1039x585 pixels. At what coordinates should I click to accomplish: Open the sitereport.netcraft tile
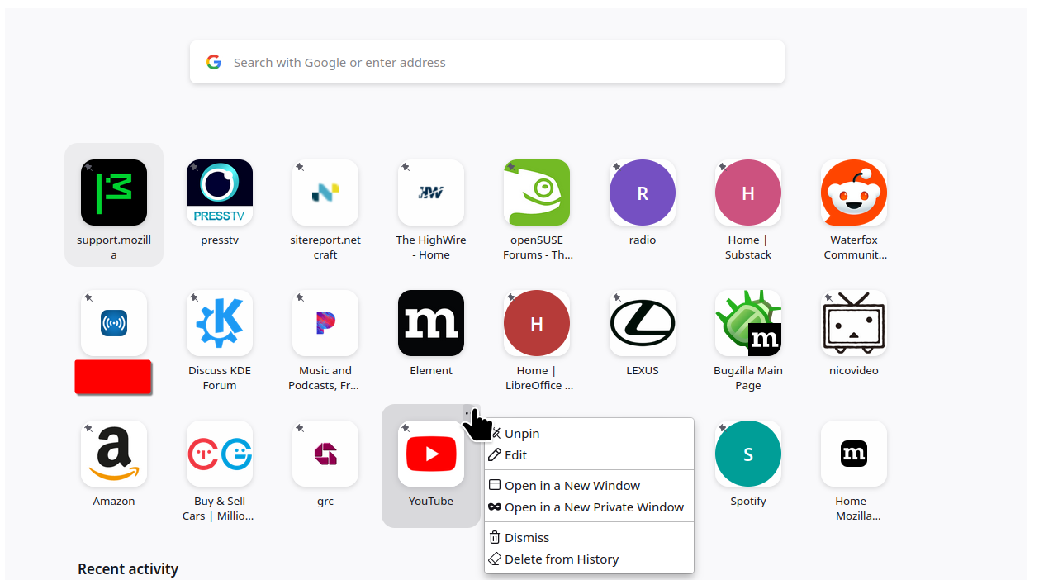(325, 193)
